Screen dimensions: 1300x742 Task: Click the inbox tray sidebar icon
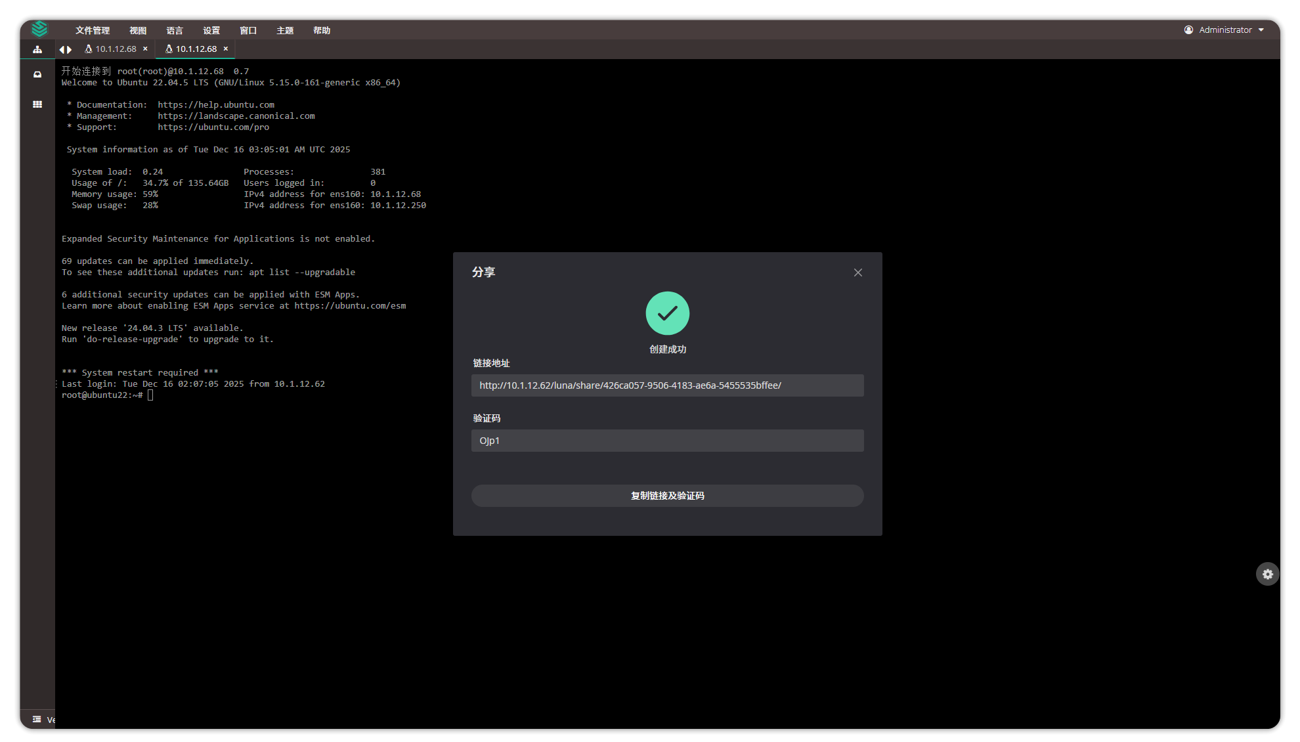tap(37, 75)
